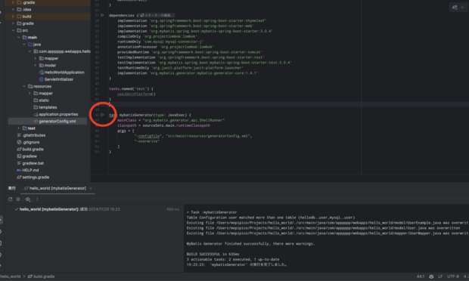Click 'MyBatis Generator finished successfully' console line
This screenshot has width=469, height=281.
pos(250,244)
